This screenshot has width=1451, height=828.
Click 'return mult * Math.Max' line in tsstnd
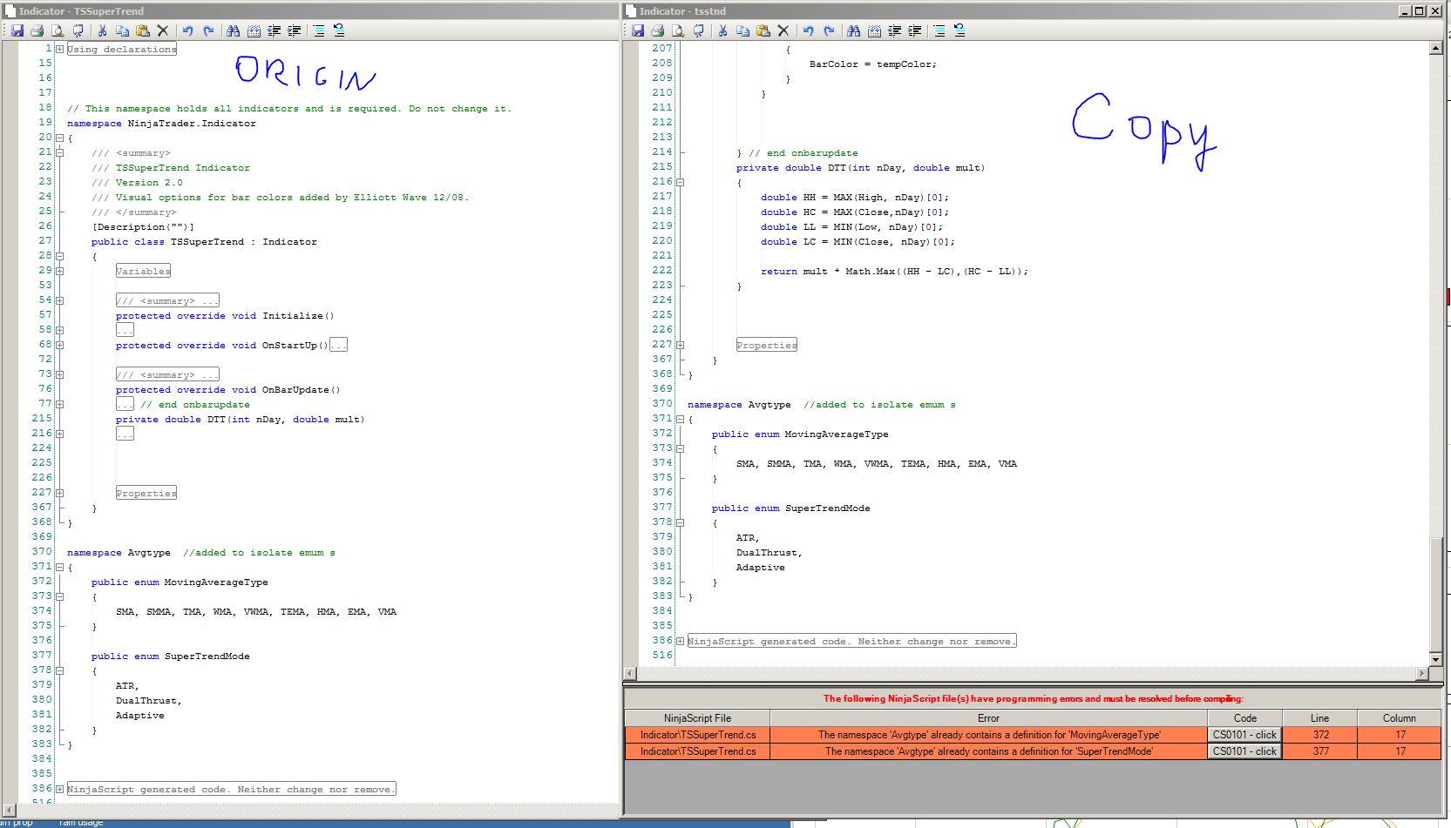point(894,272)
